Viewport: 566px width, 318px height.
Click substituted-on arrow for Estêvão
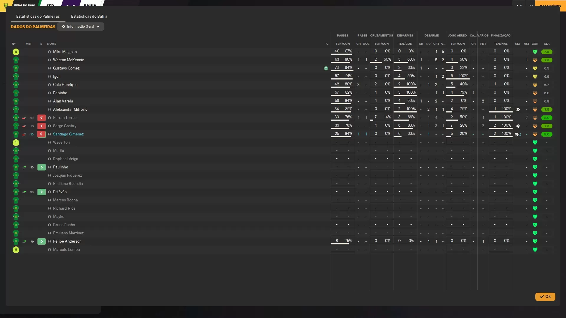[42, 192]
